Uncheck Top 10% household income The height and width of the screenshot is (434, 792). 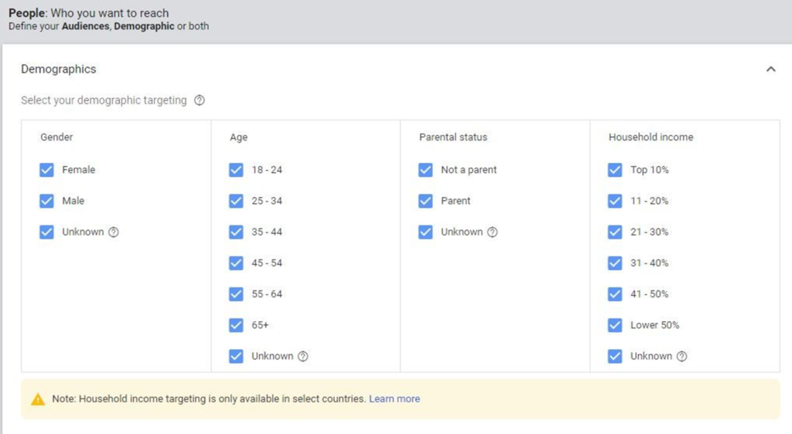pos(615,170)
